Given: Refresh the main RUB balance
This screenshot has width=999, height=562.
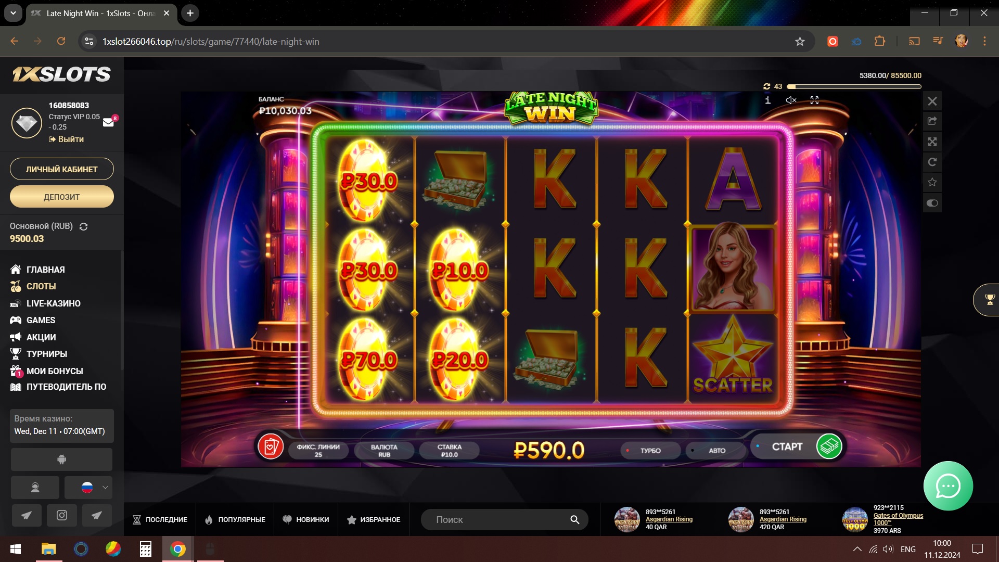Looking at the screenshot, I should click(x=83, y=226).
